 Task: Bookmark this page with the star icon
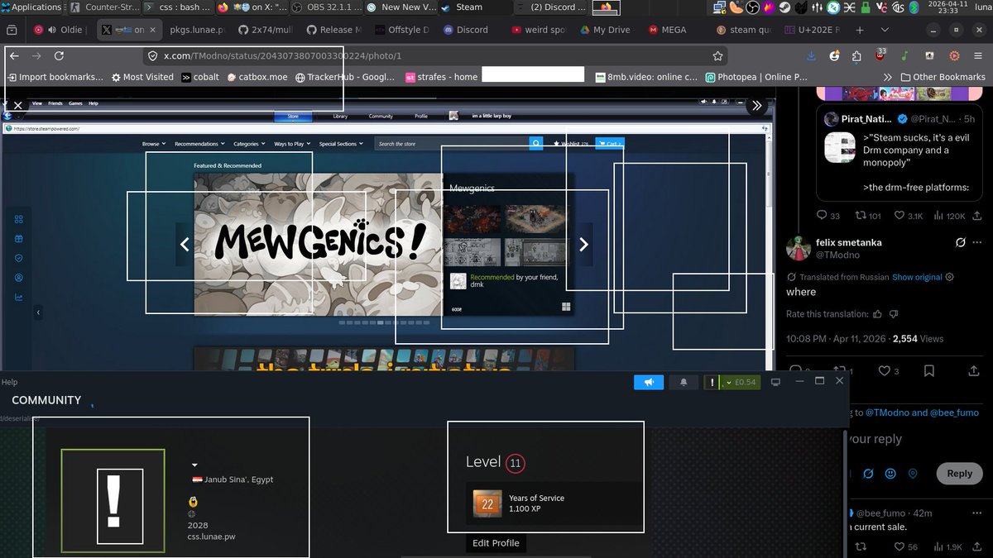[718, 56]
